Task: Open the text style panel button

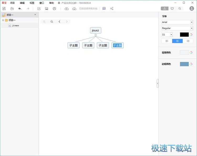Action: tap(165, 9)
